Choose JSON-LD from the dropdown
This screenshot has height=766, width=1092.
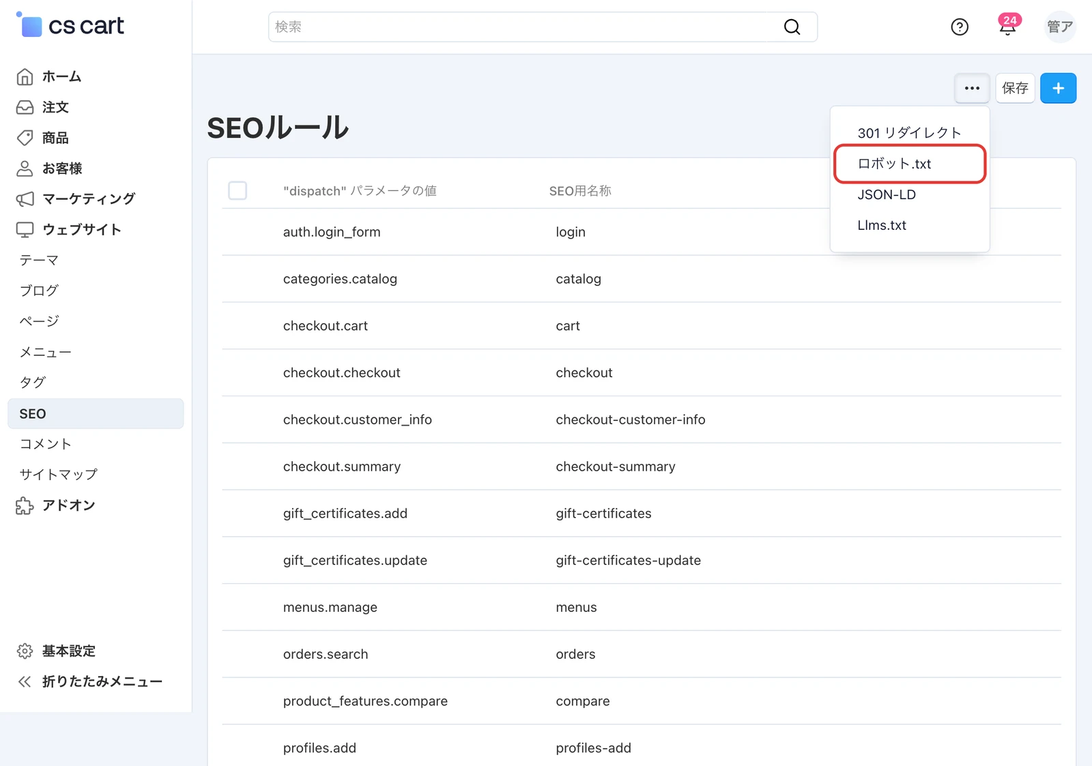909,194
